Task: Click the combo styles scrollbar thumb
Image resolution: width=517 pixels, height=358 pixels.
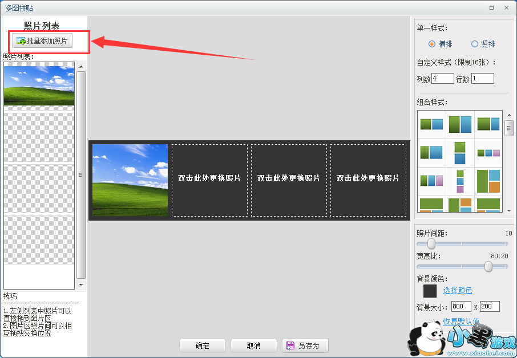Action: [x=509, y=128]
